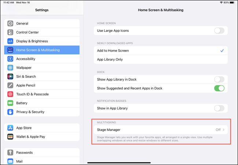This screenshot has width=238, height=165.
Task: Open Passwords settings
Action: pyautogui.click(x=42, y=153)
